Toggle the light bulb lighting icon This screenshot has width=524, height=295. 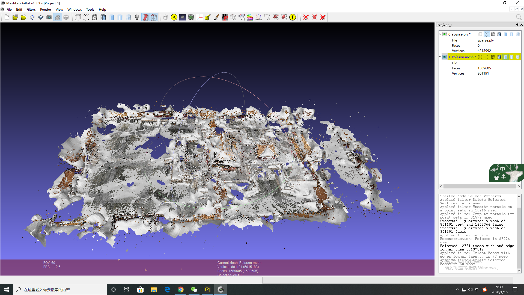point(137,17)
